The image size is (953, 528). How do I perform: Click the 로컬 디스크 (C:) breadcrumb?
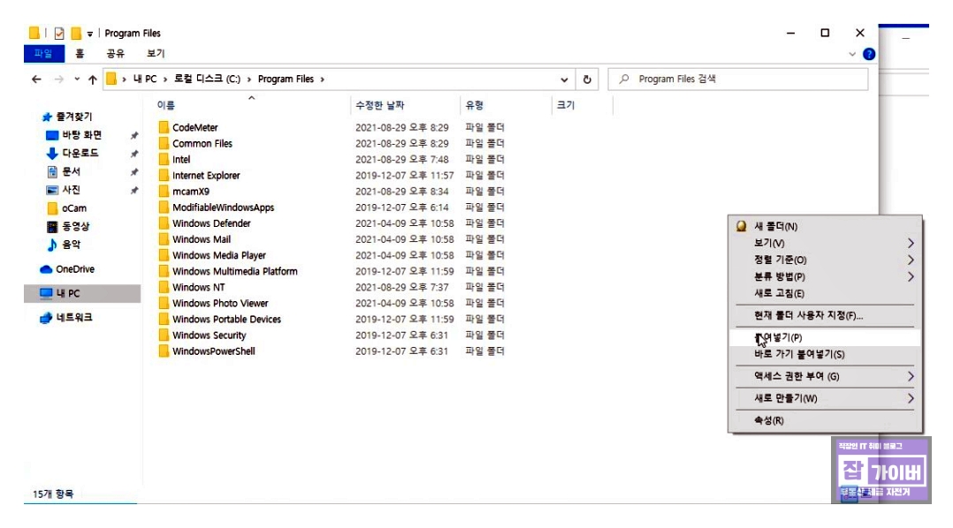(x=207, y=79)
